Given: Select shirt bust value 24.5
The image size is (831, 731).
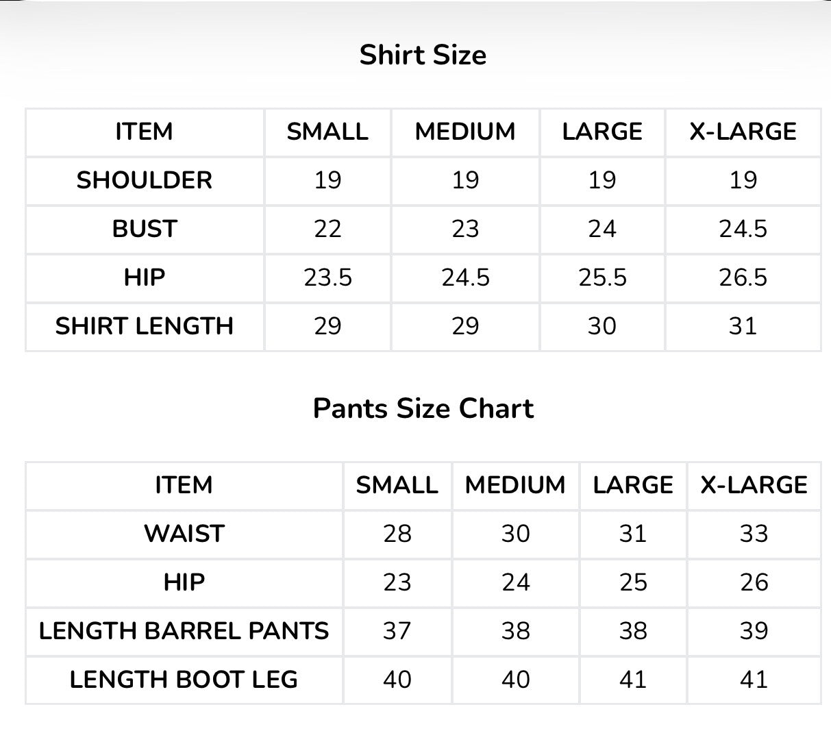Looking at the screenshot, I should pos(743,229).
